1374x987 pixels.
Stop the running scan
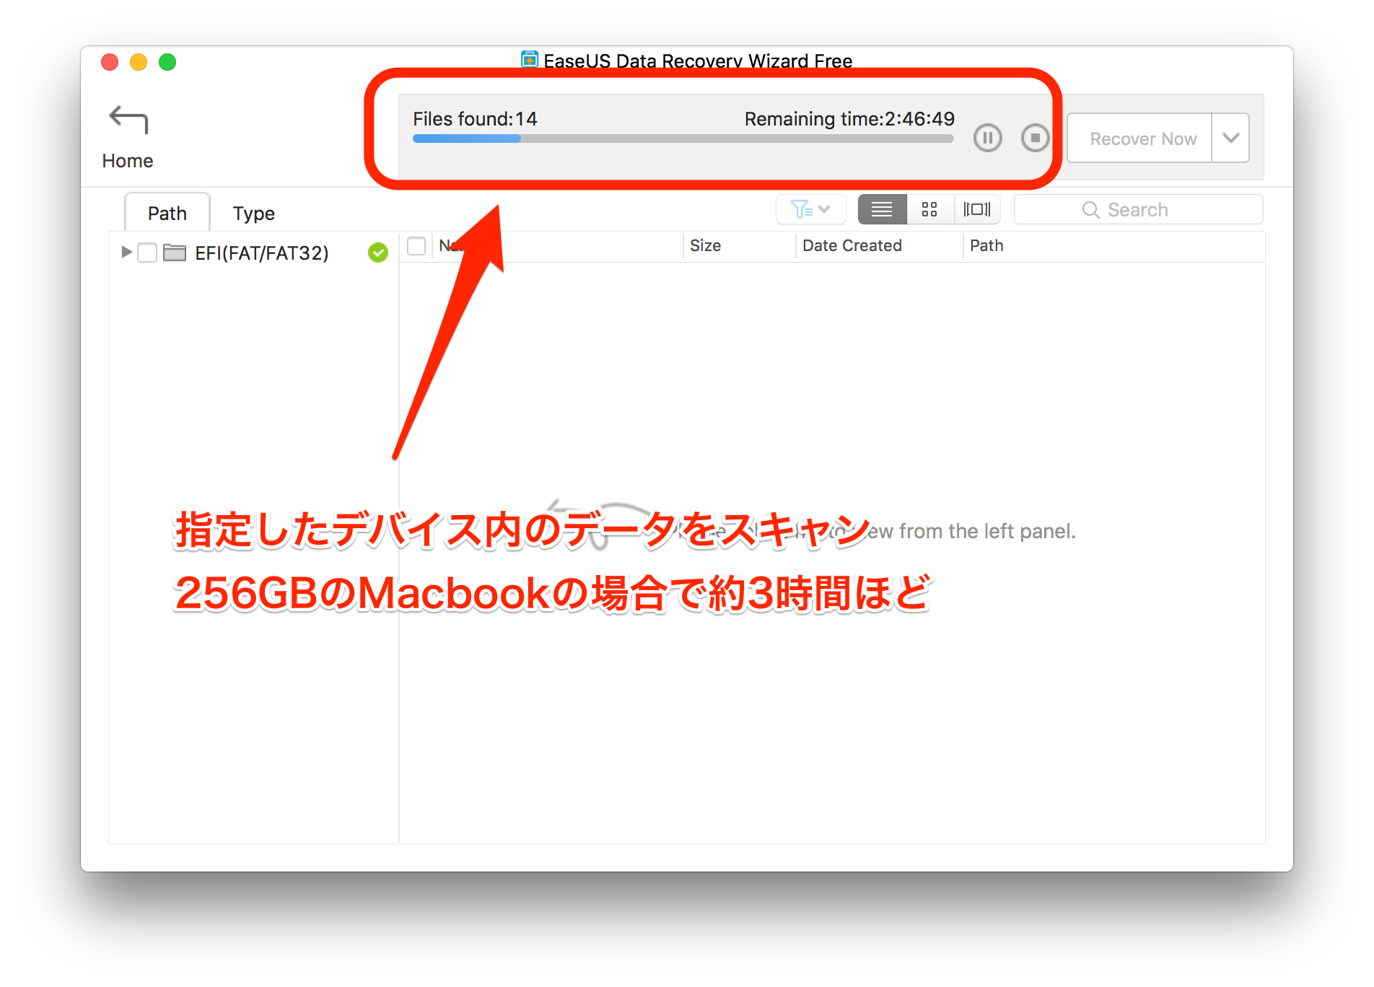point(1035,138)
